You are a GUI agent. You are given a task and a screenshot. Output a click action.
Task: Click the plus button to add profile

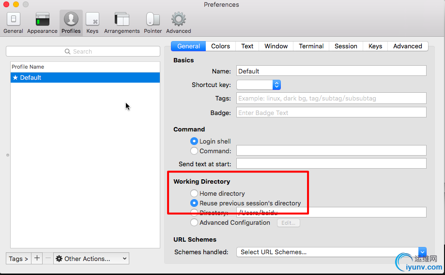[x=37, y=258]
